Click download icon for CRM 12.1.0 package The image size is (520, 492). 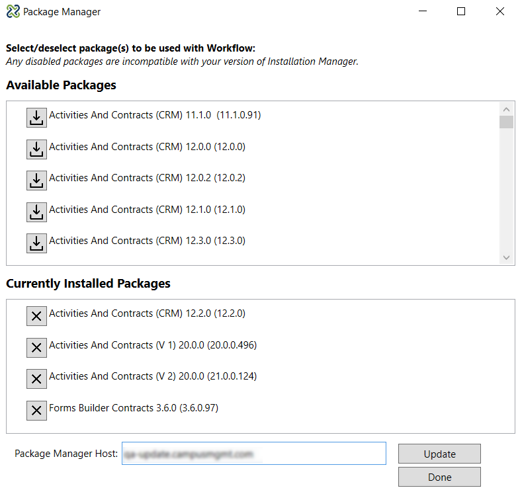(x=36, y=212)
